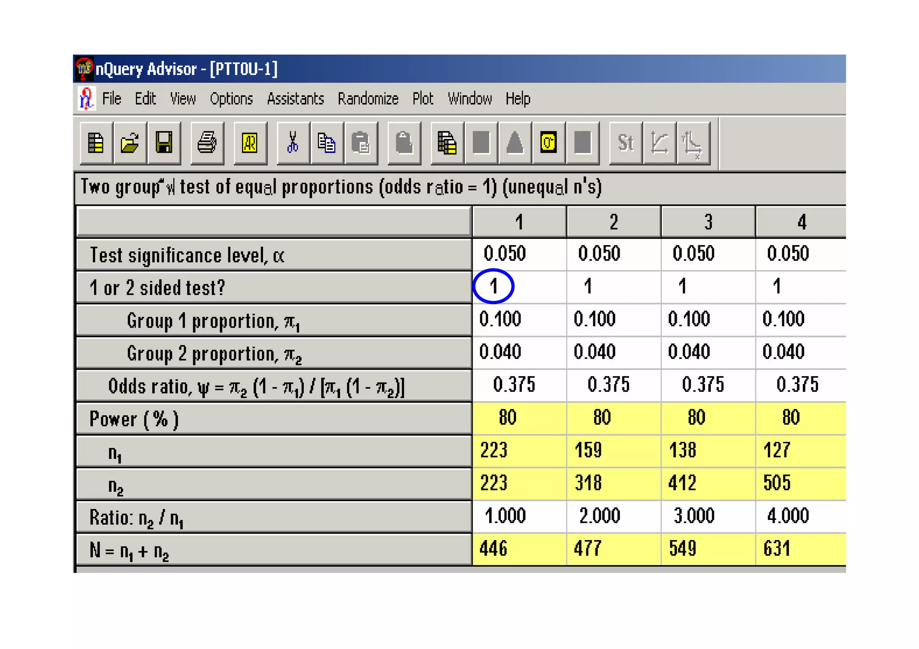Click the floppy disk save icon

[x=164, y=143]
